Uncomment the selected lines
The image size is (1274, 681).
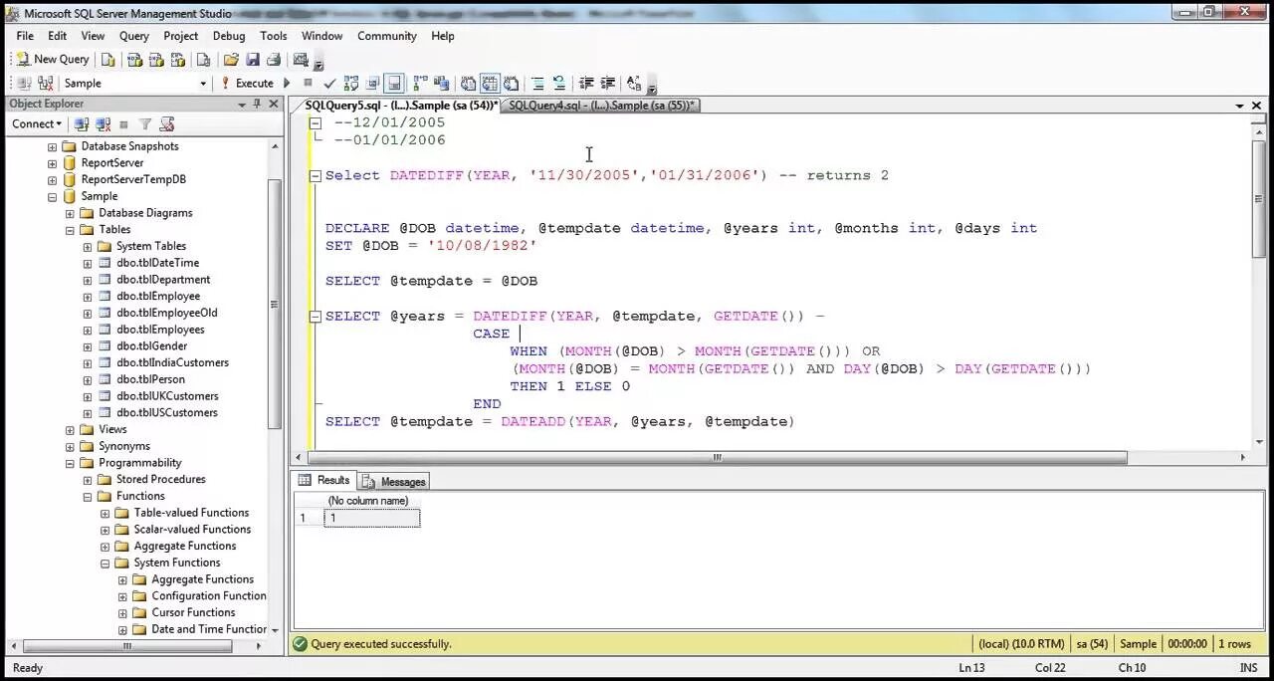tap(559, 84)
